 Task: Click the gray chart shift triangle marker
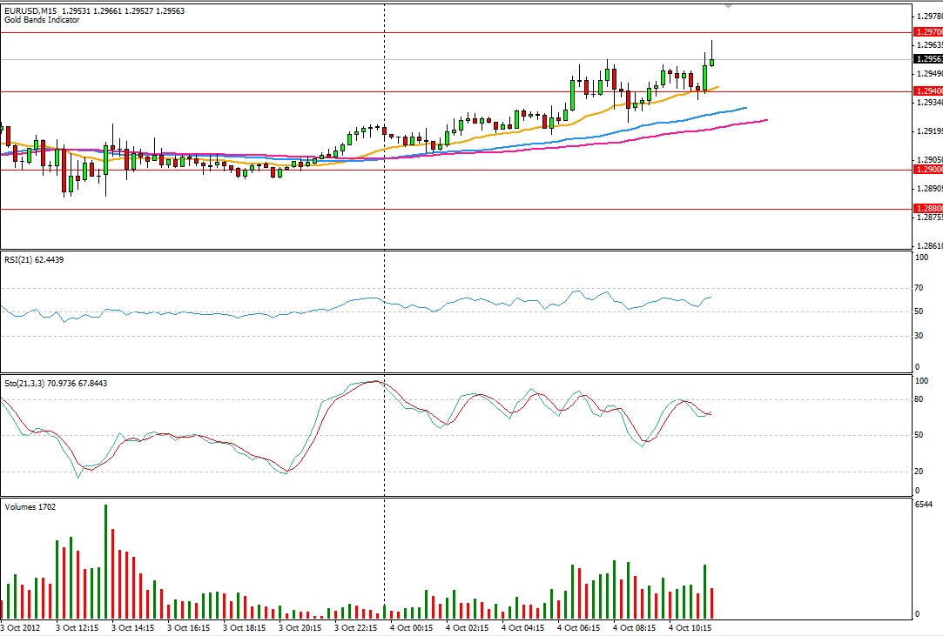coord(729,6)
